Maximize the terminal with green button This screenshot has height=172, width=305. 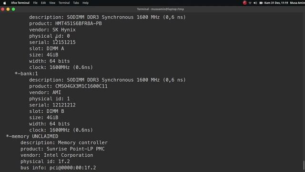point(13,9)
